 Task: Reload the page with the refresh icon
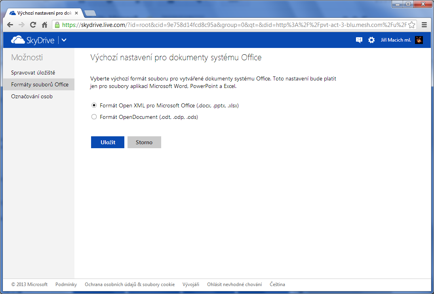pyautogui.click(x=33, y=25)
